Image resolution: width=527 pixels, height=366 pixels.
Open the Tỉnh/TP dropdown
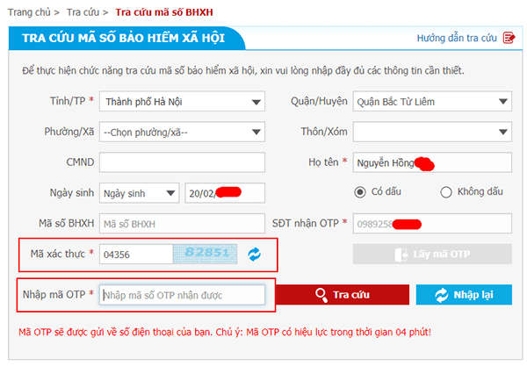click(182, 102)
